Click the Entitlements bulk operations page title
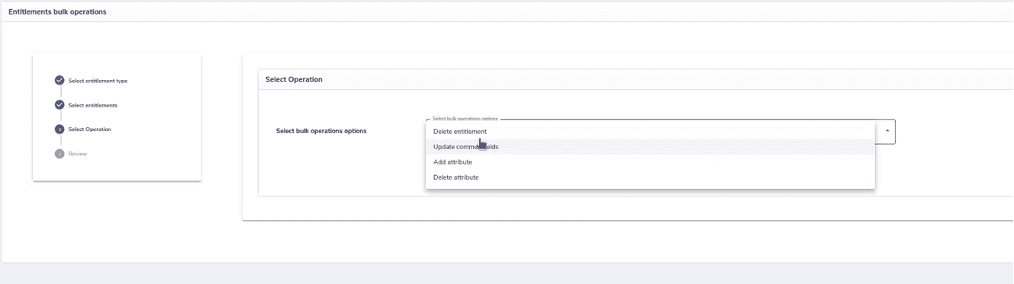The height and width of the screenshot is (284, 1014). click(57, 11)
